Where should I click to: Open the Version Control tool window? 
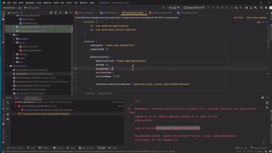[15, 148]
